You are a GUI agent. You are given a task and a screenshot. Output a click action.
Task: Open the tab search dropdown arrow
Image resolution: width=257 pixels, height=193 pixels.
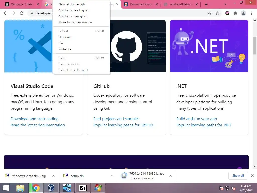point(226,4)
